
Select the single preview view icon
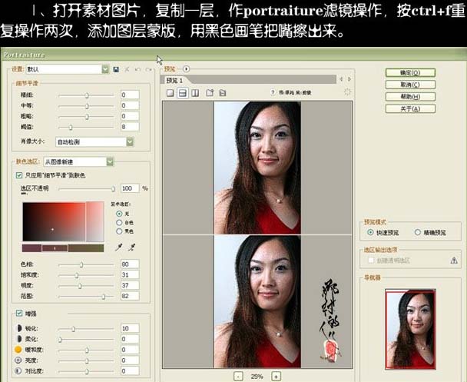point(170,93)
